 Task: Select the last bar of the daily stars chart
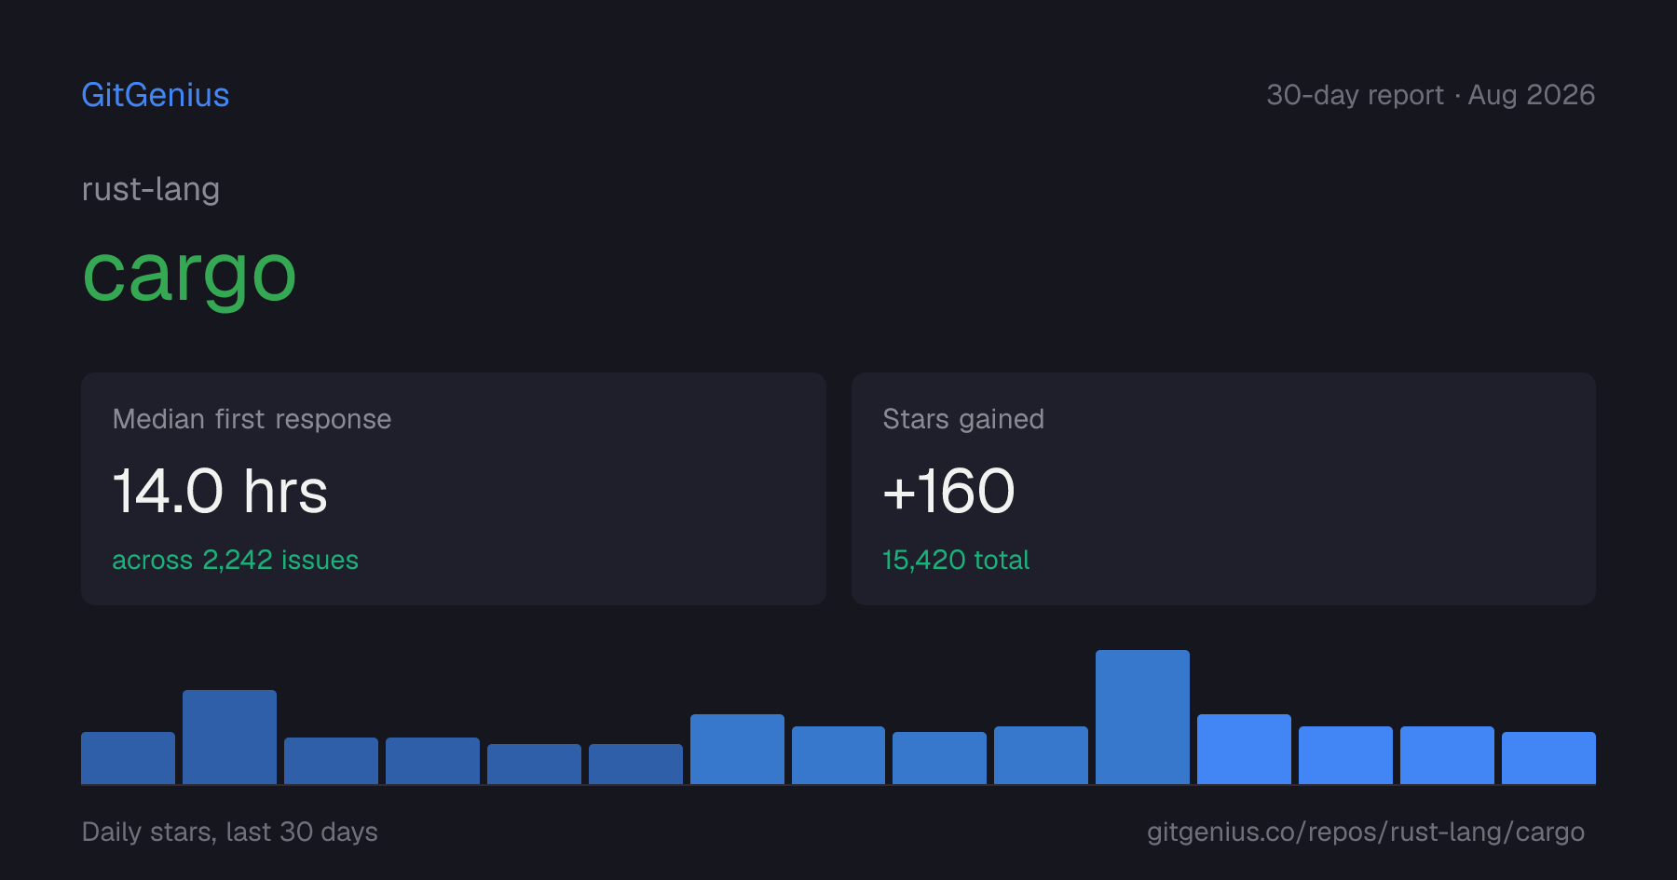pyautogui.click(x=1548, y=758)
